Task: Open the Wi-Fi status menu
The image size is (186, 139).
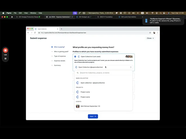Action: point(152,13)
